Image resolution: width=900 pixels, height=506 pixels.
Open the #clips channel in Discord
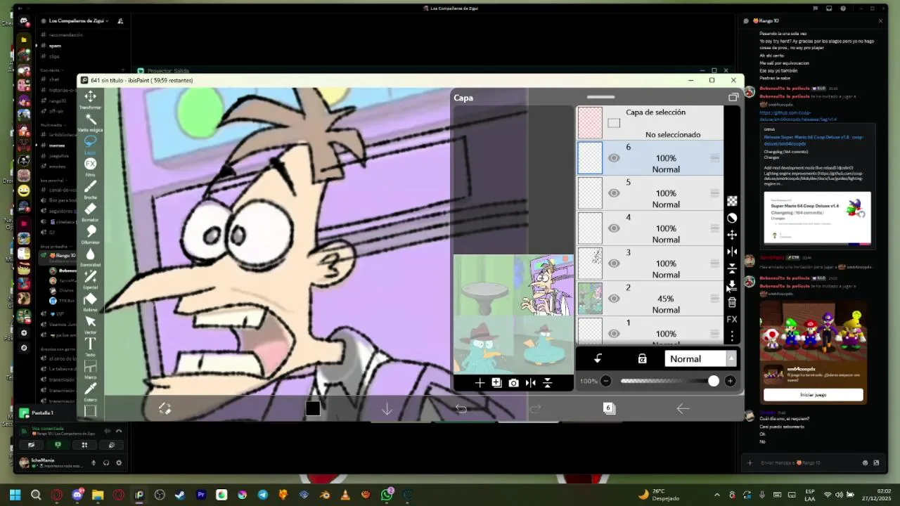(x=54, y=56)
